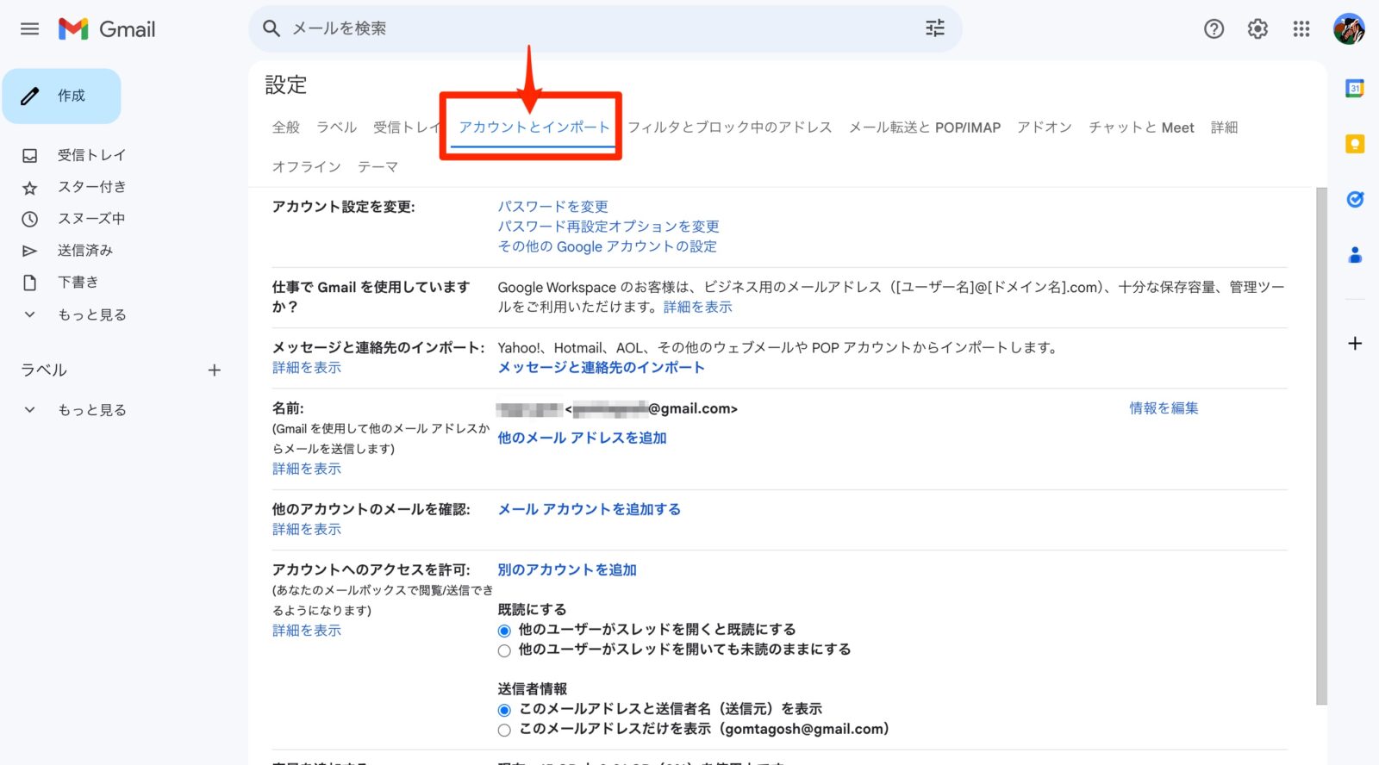Open Gmail settings gear icon
The image size is (1379, 765).
[x=1257, y=29]
